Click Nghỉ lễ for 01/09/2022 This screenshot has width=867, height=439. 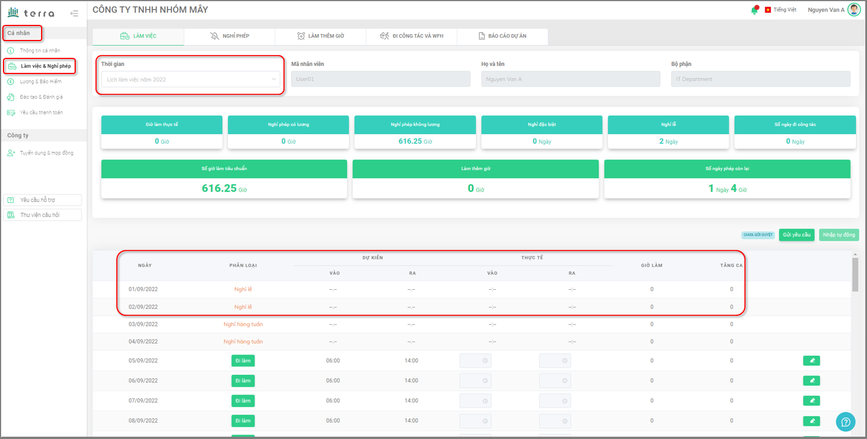tap(243, 290)
